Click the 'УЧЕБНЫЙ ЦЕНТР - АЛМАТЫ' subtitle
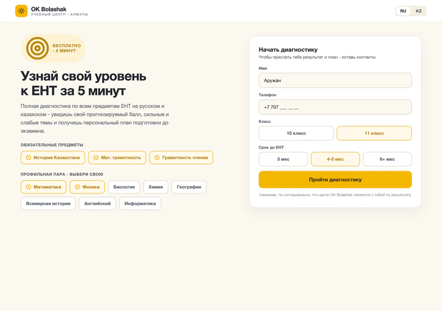The width and height of the screenshot is (442, 311). point(60,15)
